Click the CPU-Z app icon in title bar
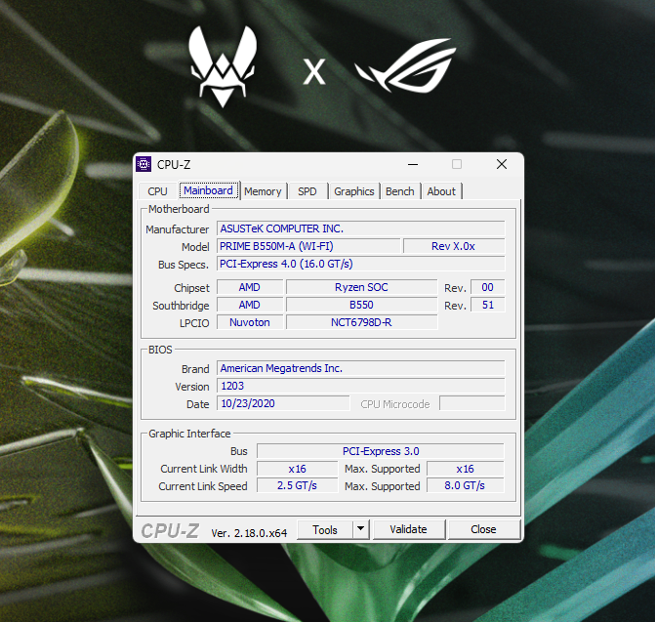 [144, 164]
